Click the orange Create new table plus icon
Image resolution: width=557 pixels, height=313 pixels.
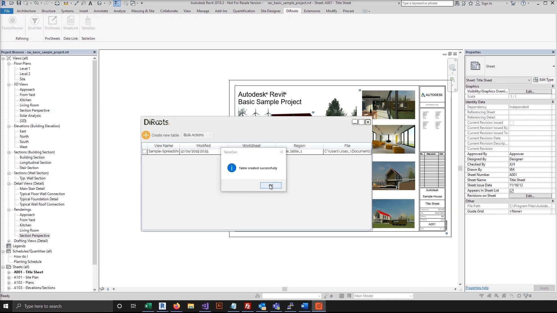pos(146,135)
